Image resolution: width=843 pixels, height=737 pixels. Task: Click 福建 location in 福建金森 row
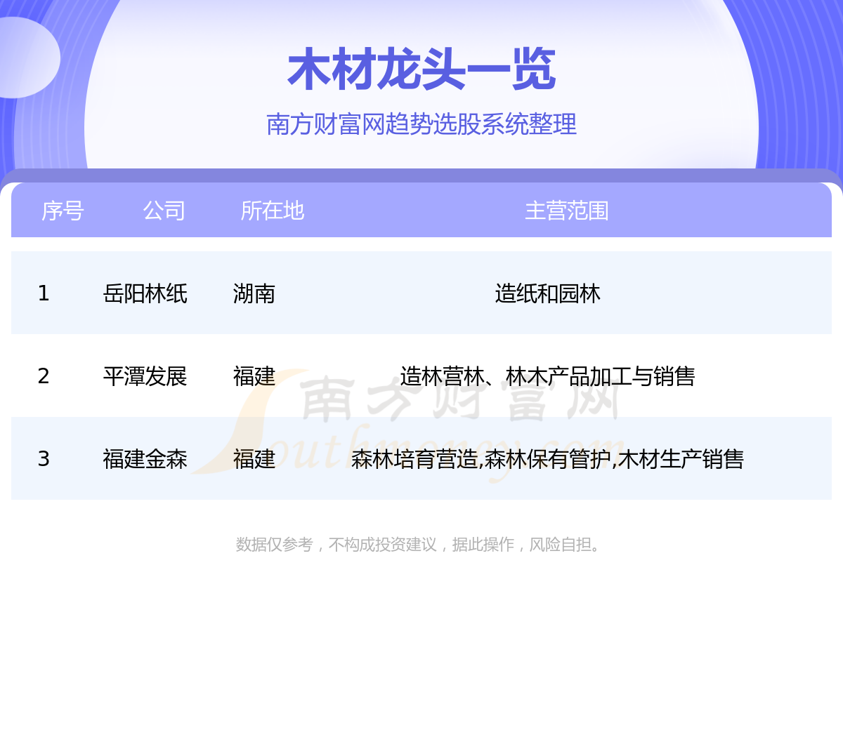coord(254,459)
